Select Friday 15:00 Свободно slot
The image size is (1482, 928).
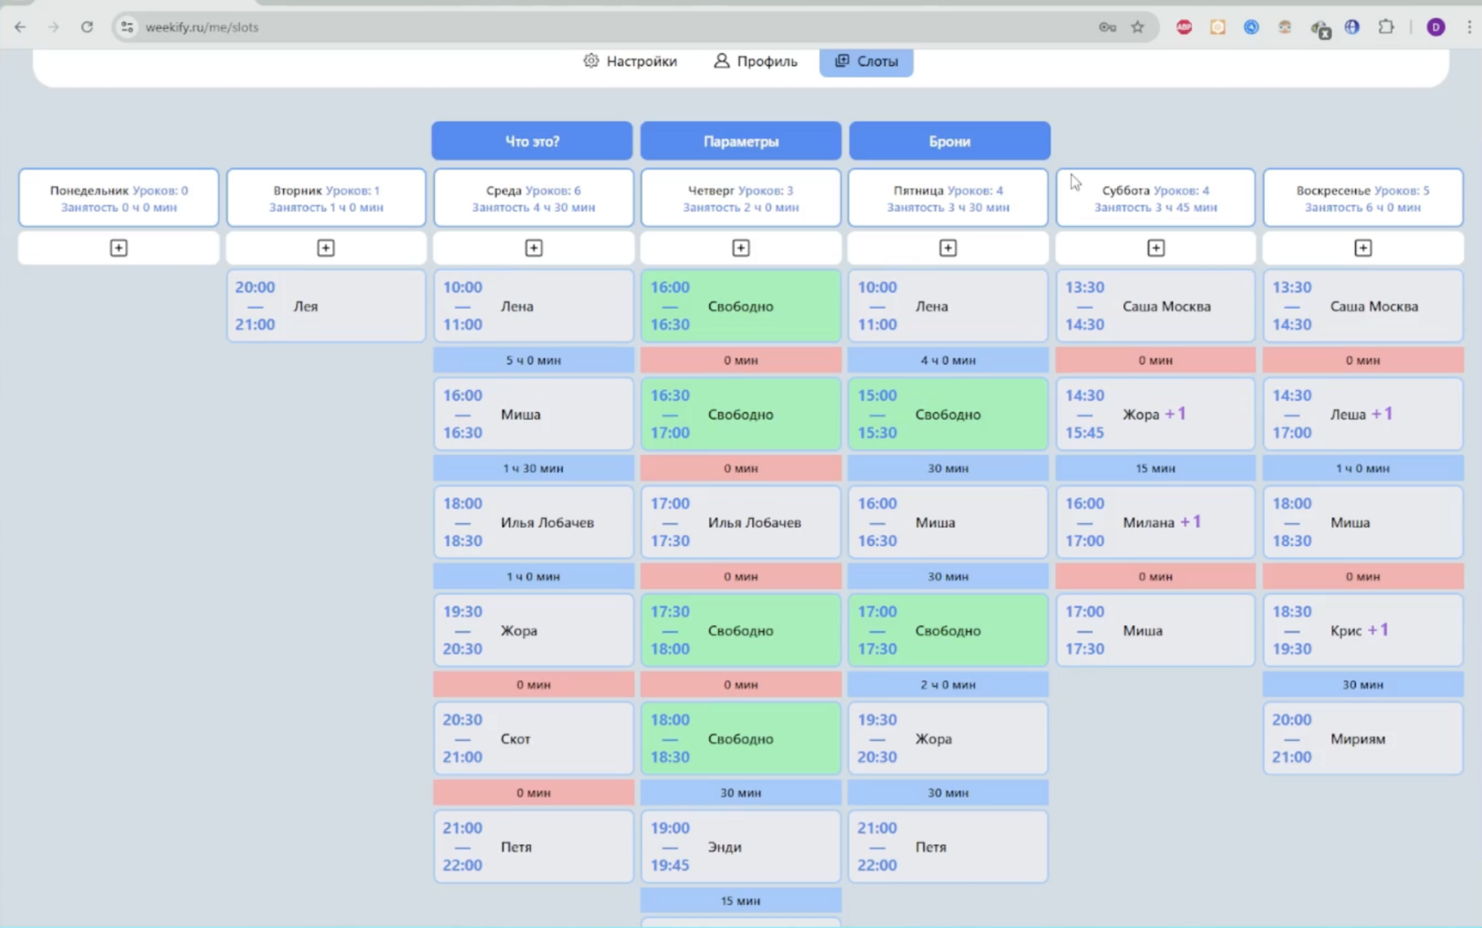coord(948,415)
